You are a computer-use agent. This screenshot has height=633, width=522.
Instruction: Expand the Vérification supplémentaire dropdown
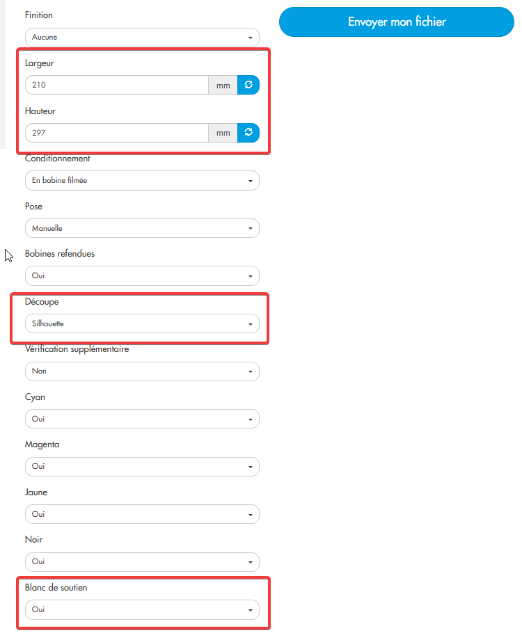coord(142,371)
